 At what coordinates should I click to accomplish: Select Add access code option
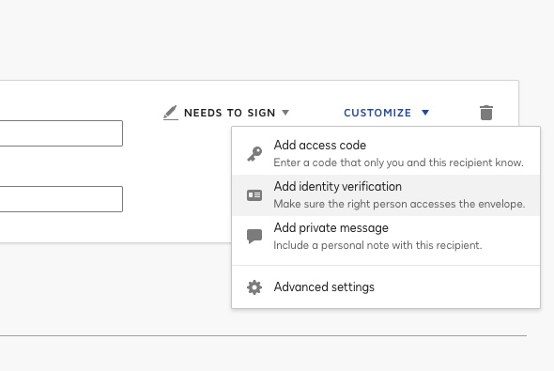click(x=386, y=154)
